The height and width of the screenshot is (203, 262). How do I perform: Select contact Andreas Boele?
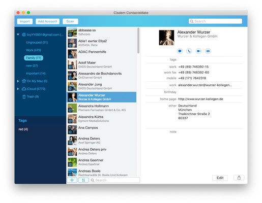coord(101,173)
